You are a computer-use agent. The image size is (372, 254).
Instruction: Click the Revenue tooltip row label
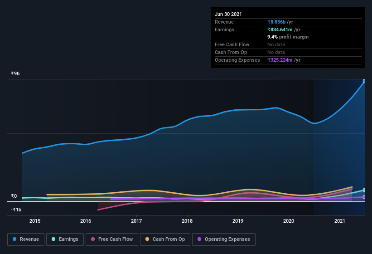tap(224, 22)
